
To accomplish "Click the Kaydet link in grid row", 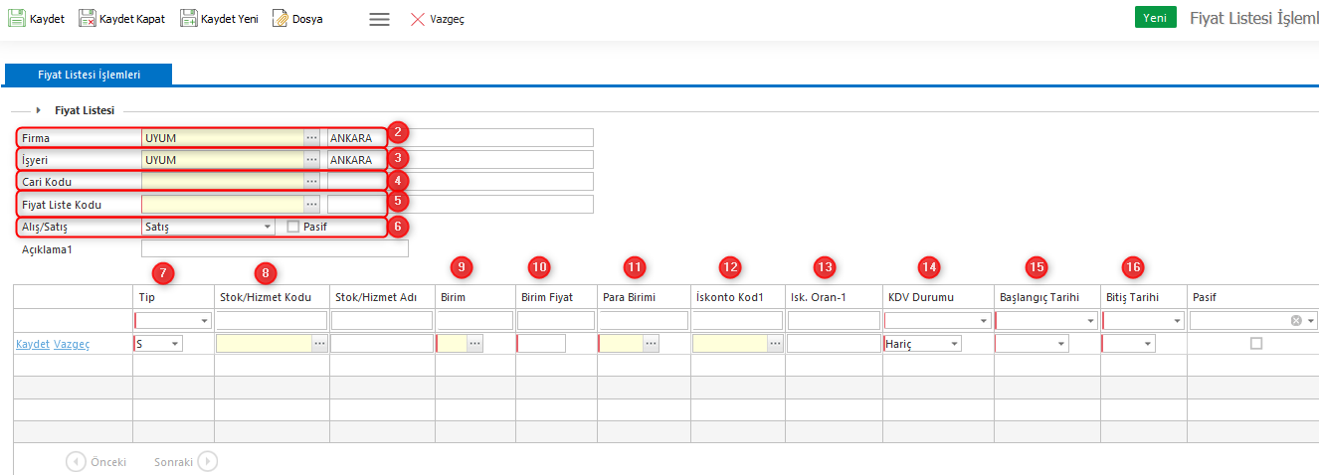I will point(32,343).
